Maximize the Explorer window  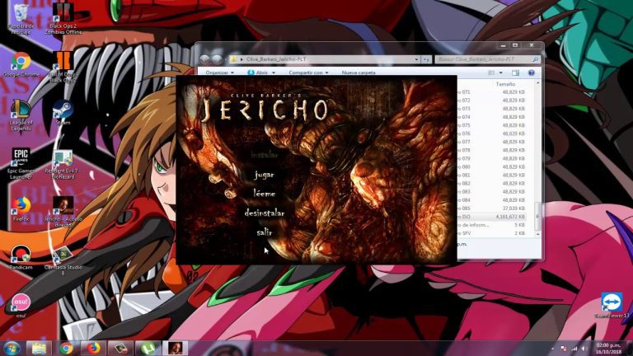515,45
